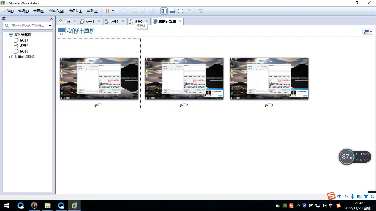Select 多开2 in the library tree
Screen dimensions: 376x211
click(24, 46)
